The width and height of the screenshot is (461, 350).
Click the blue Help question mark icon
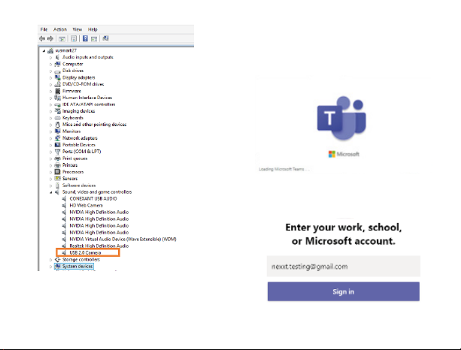coord(85,38)
